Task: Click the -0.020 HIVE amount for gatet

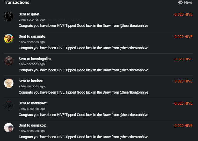Action: coord(183,14)
